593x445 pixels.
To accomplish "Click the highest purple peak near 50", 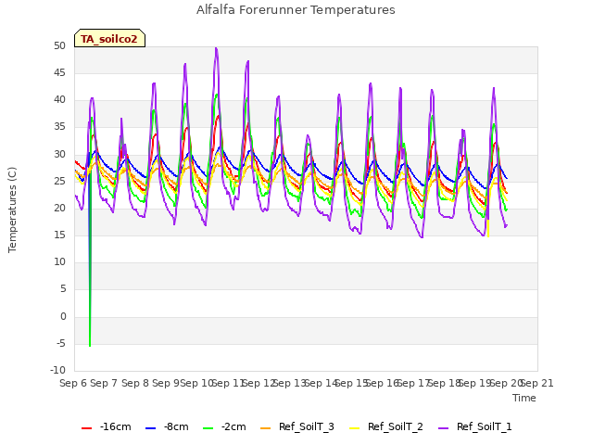I will click(216, 49).
